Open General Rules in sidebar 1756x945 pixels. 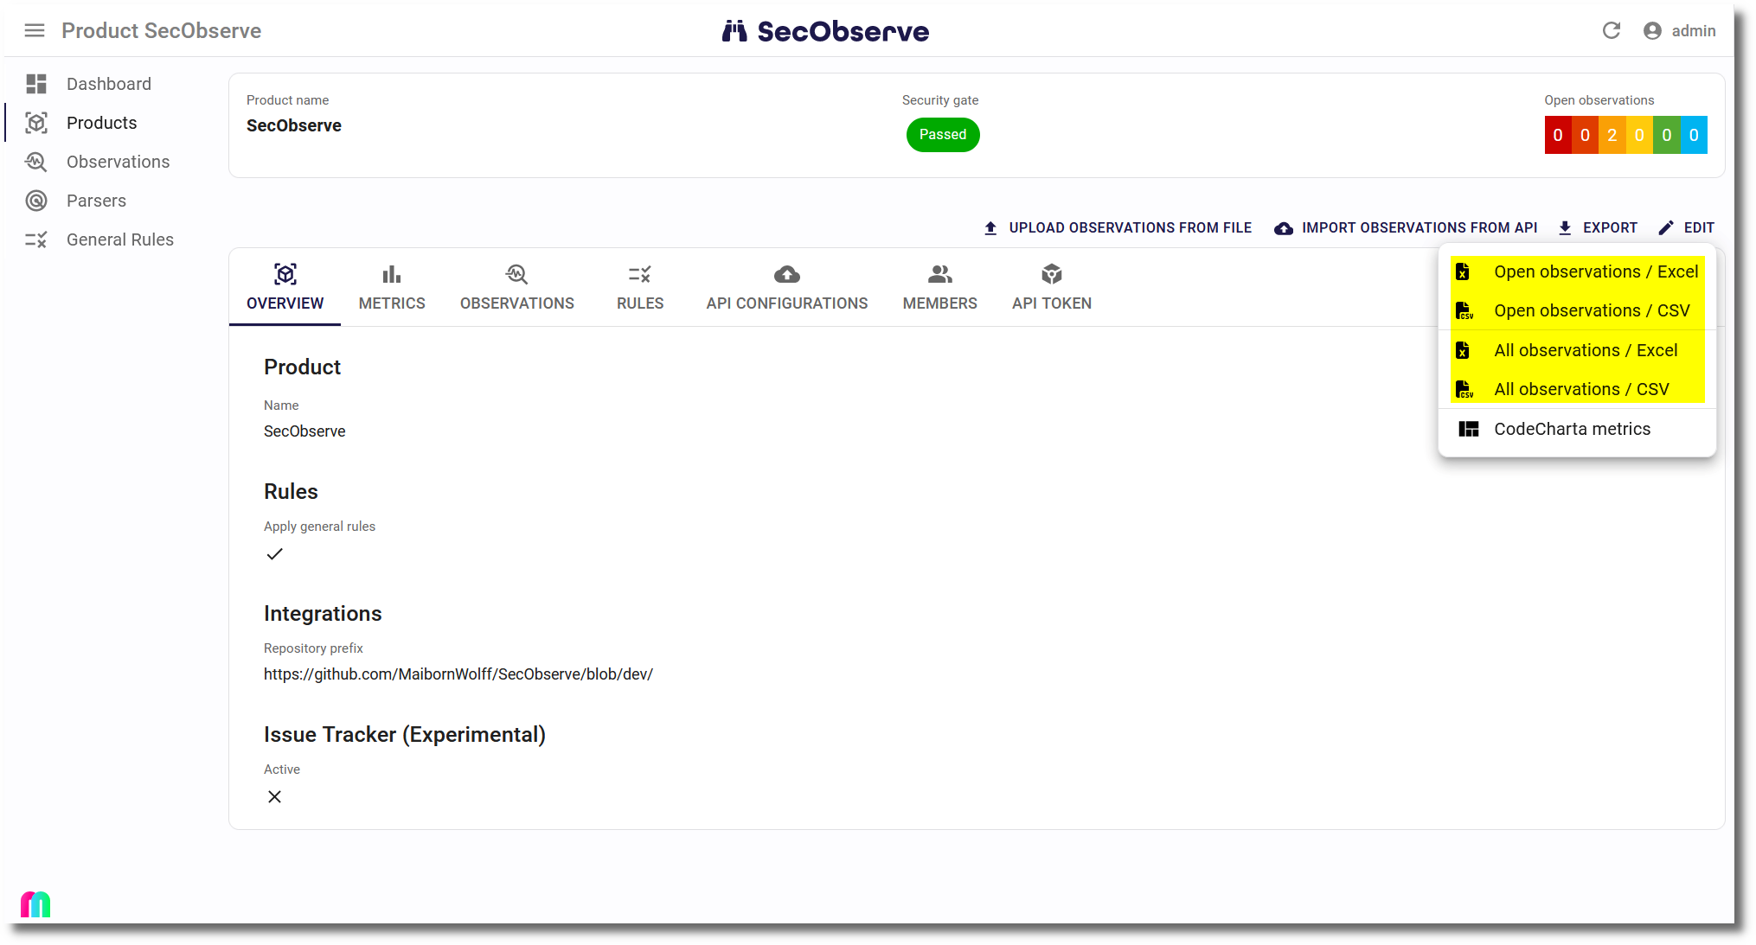tap(119, 239)
